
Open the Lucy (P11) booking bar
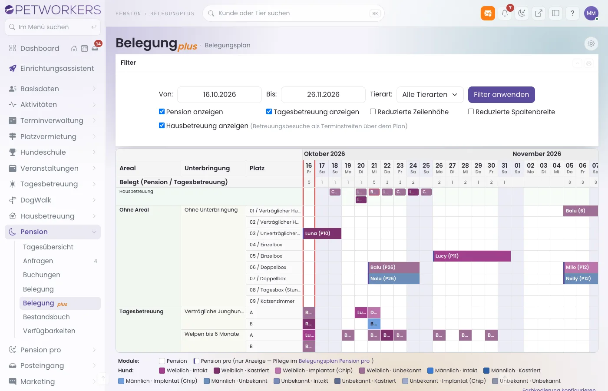(472, 256)
